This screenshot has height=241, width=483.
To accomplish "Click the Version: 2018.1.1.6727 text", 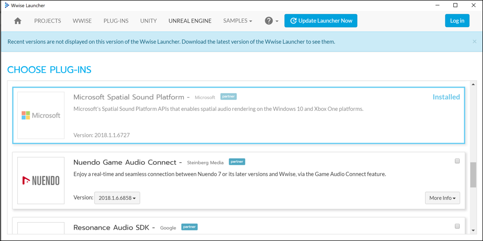I will click(101, 135).
